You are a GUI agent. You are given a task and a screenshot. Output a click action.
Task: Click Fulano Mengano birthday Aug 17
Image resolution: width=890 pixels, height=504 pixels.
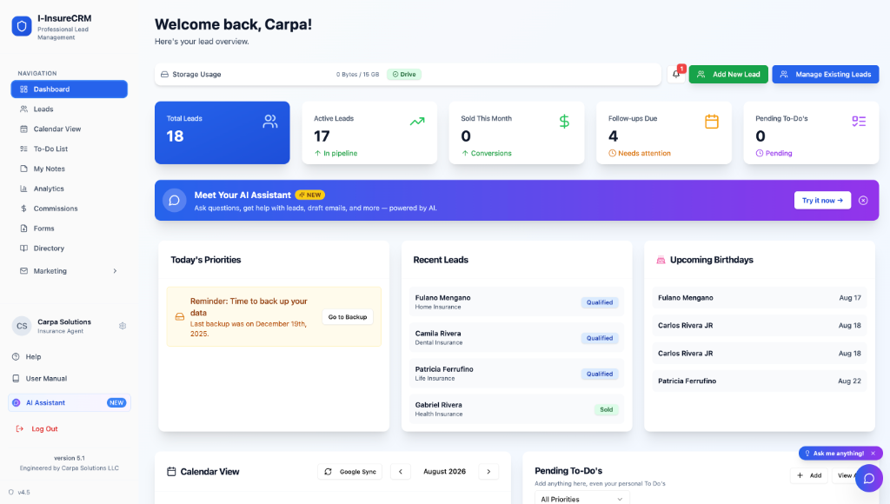(x=760, y=298)
